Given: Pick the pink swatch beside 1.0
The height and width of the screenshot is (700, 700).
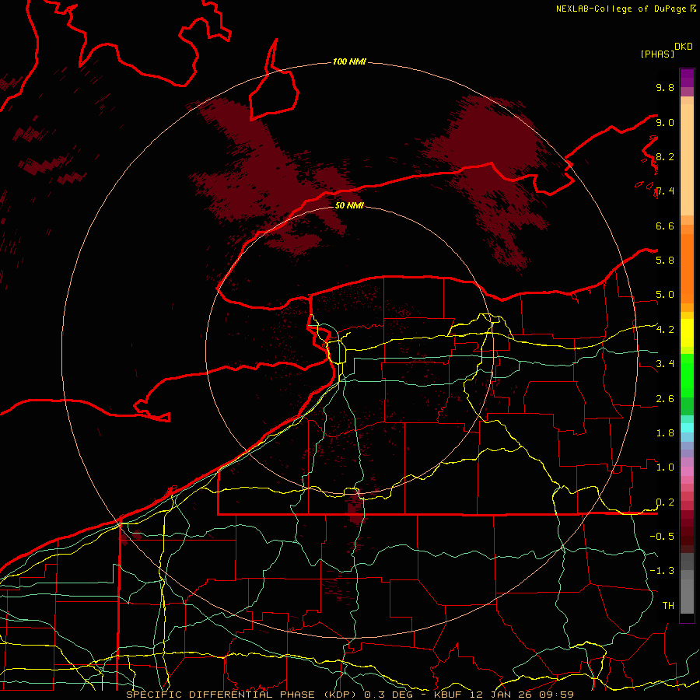Looking at the screenshot, I should (687, 471).
